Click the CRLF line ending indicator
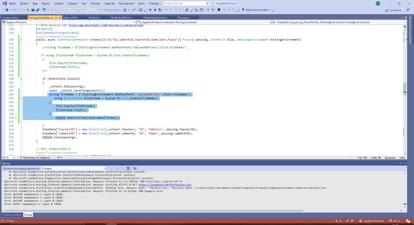 (402, 158)
